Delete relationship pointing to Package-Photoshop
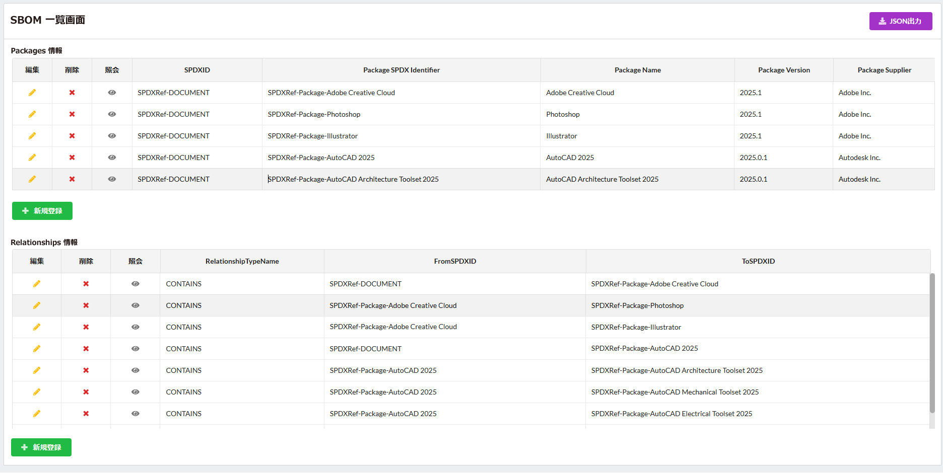The image size is (943, 473). [86, 305]
